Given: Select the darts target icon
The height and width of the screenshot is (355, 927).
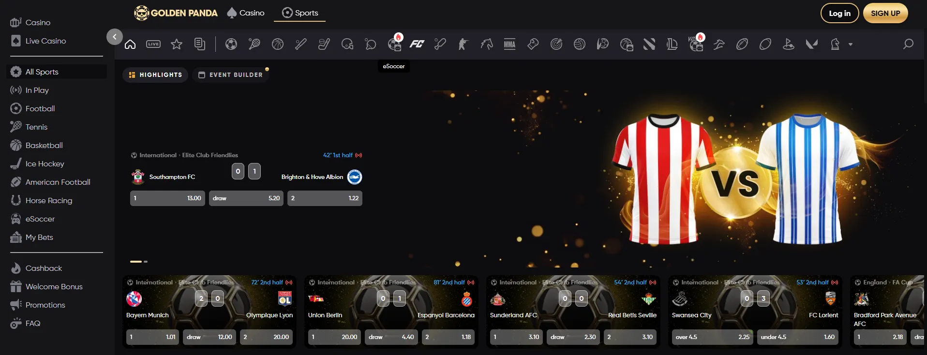Looking at the screenshot, I should (x=556, y=44).
